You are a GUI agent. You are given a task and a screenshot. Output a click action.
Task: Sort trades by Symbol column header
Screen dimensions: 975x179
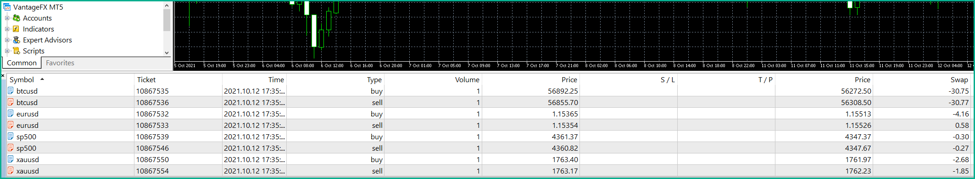pyautogui.click(x=22, y=79)
